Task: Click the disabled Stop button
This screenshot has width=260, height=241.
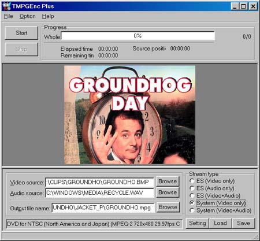Action: coord(21,49)
